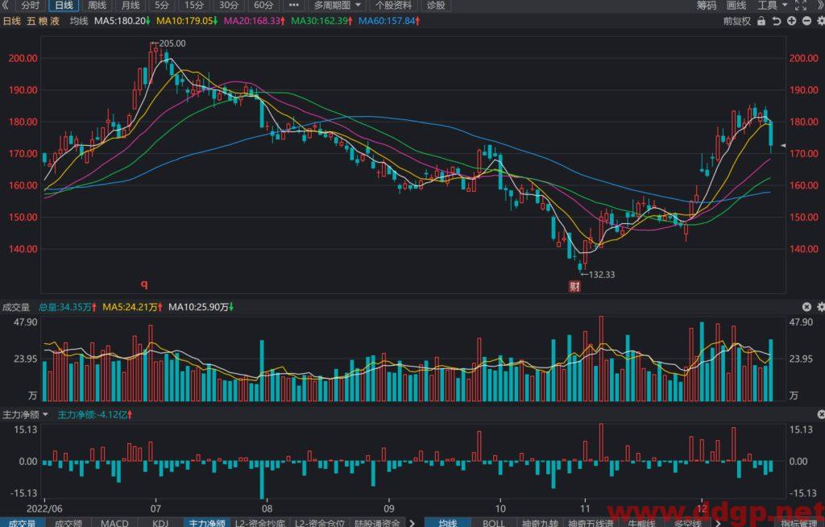
Task: Toggle the 前复权 price adjustment mode
Action: coord(736,21)
